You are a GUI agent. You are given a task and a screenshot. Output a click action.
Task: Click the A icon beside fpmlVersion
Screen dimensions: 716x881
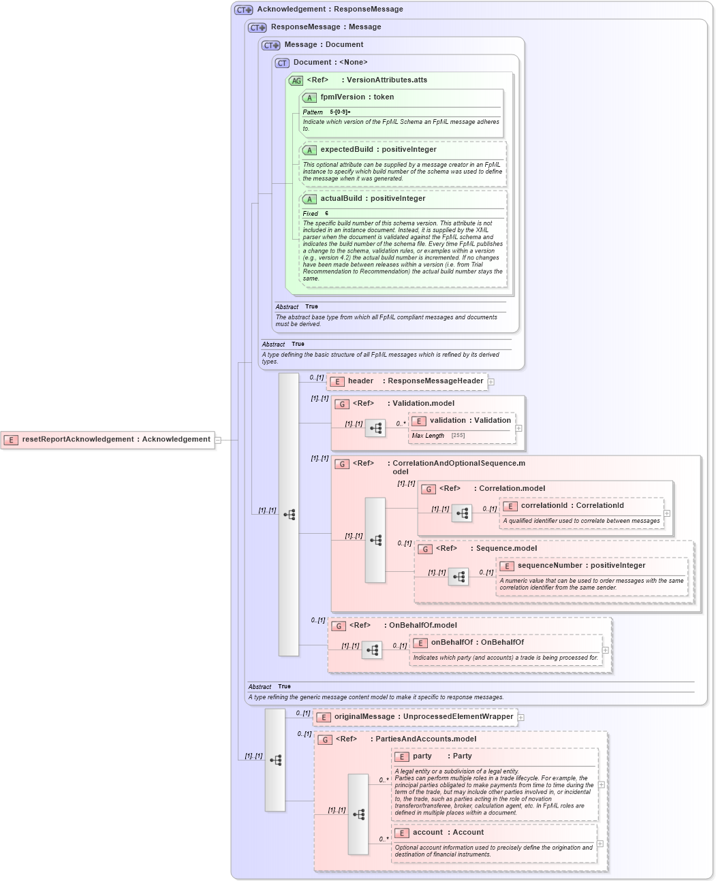coord(309,98)
